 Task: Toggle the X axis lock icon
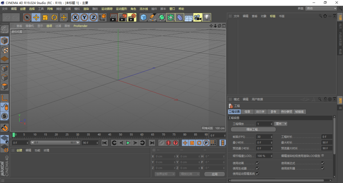pyautogui.click(x=75, y=17)
